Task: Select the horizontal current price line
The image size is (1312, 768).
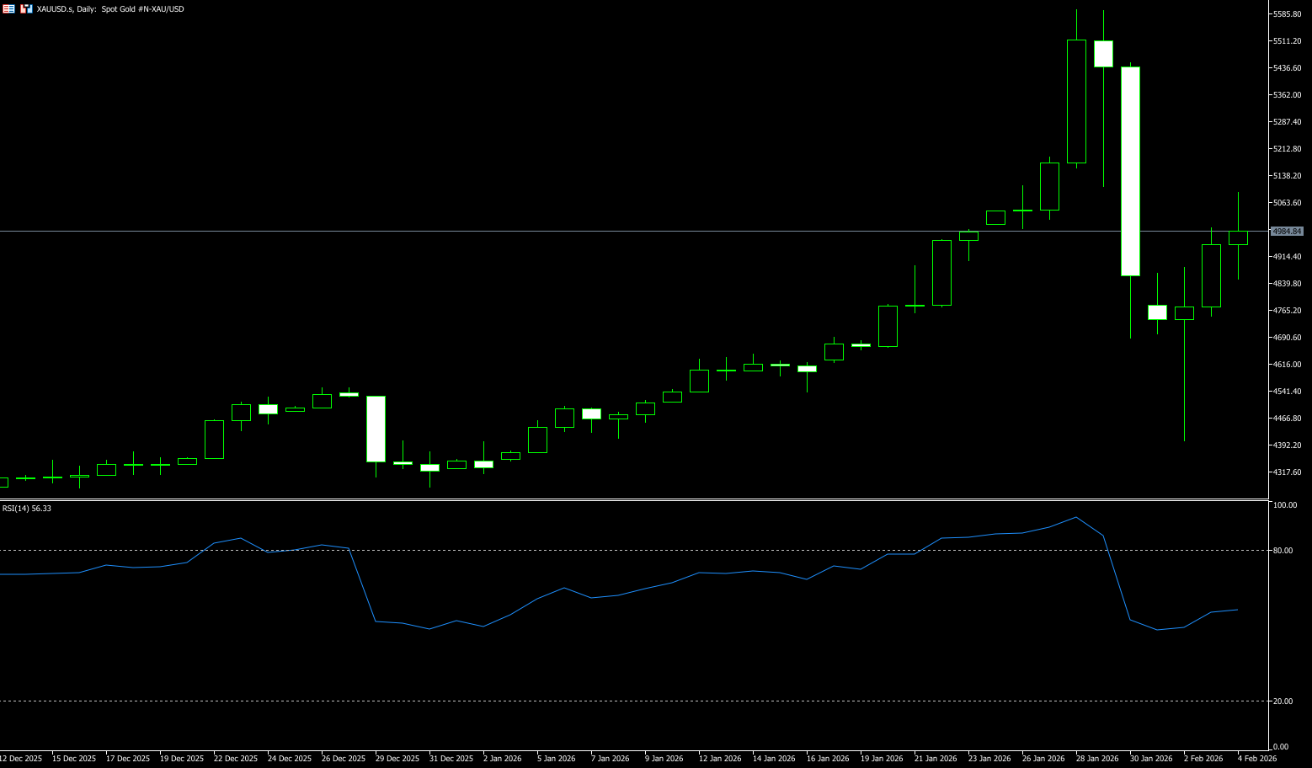Action: click(x=589, y=231)
